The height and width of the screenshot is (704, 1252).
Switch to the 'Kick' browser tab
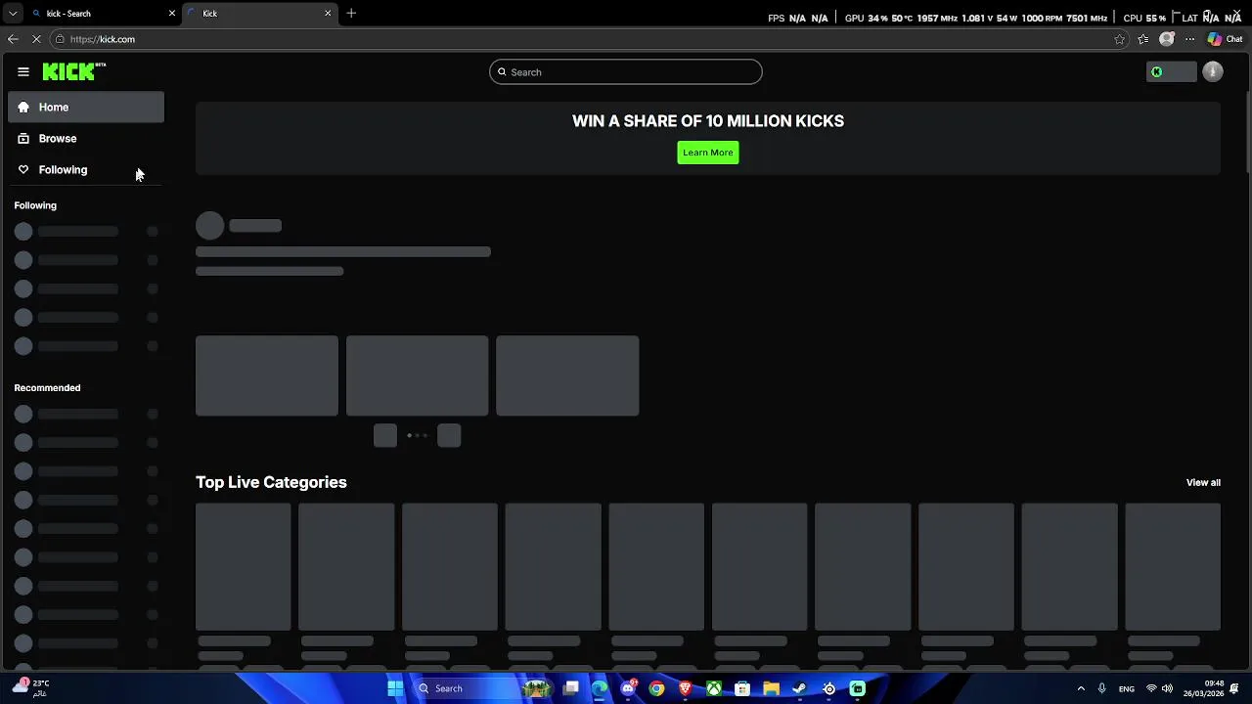259,14
